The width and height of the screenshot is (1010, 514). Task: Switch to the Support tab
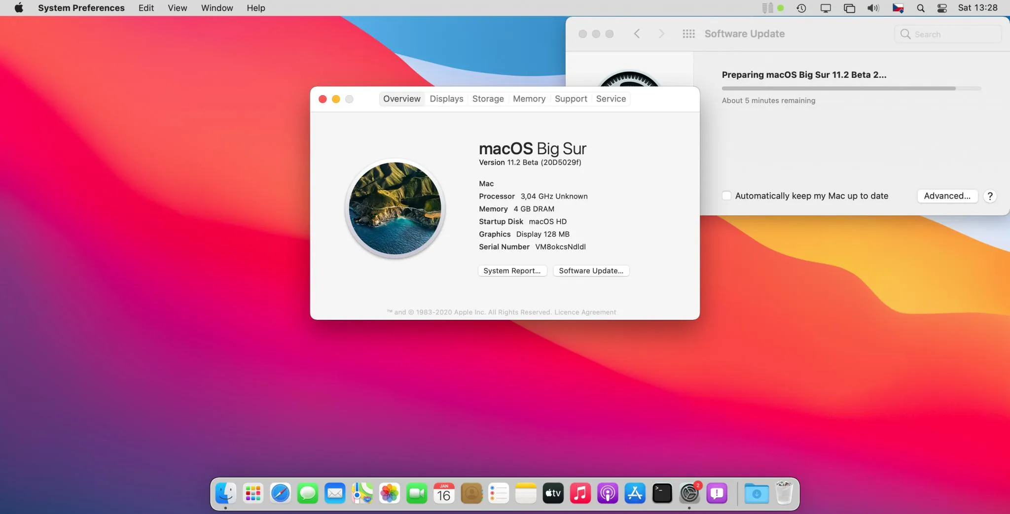click(571, 99)
